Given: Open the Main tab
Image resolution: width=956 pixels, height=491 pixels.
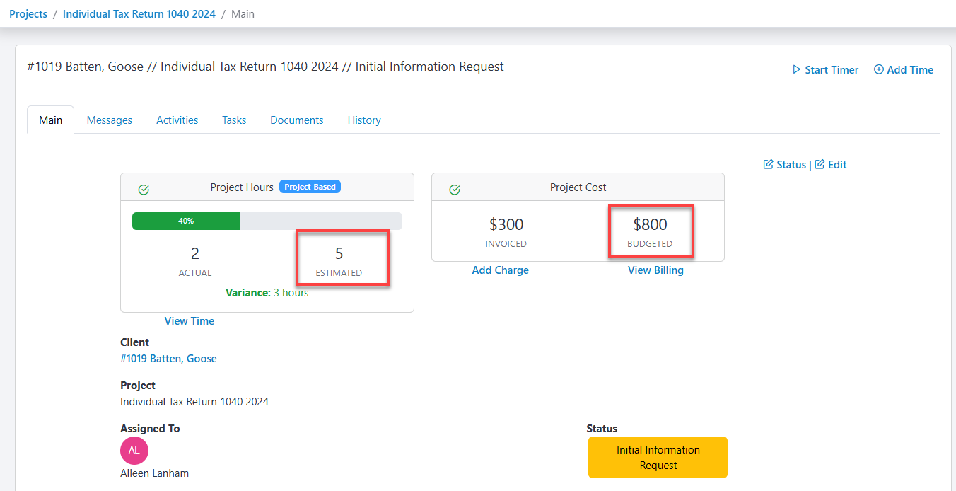Looking at the screenshot, I should [50, 120].
